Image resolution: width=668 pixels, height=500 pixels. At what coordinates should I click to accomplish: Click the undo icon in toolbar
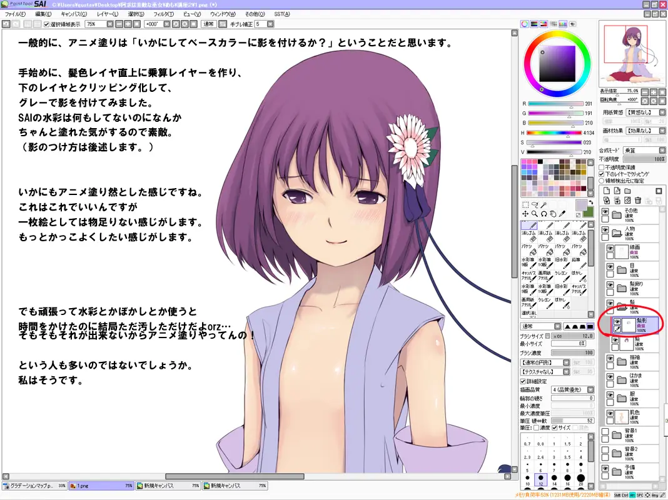pos(6,24)
